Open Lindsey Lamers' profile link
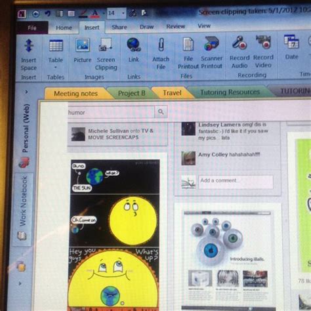This screenshot has width=311, height=311. point(220,125)
